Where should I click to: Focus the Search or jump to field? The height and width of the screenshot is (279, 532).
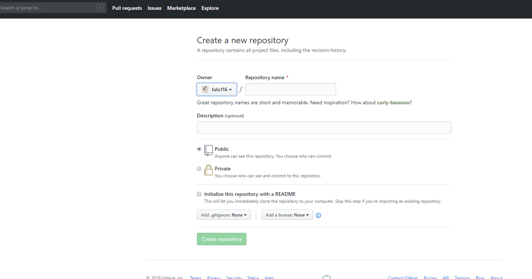tap(53, 8)
